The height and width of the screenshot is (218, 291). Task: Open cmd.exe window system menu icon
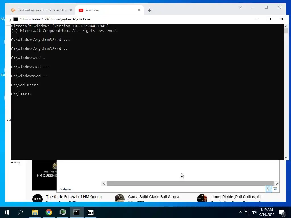pos(16,19)
